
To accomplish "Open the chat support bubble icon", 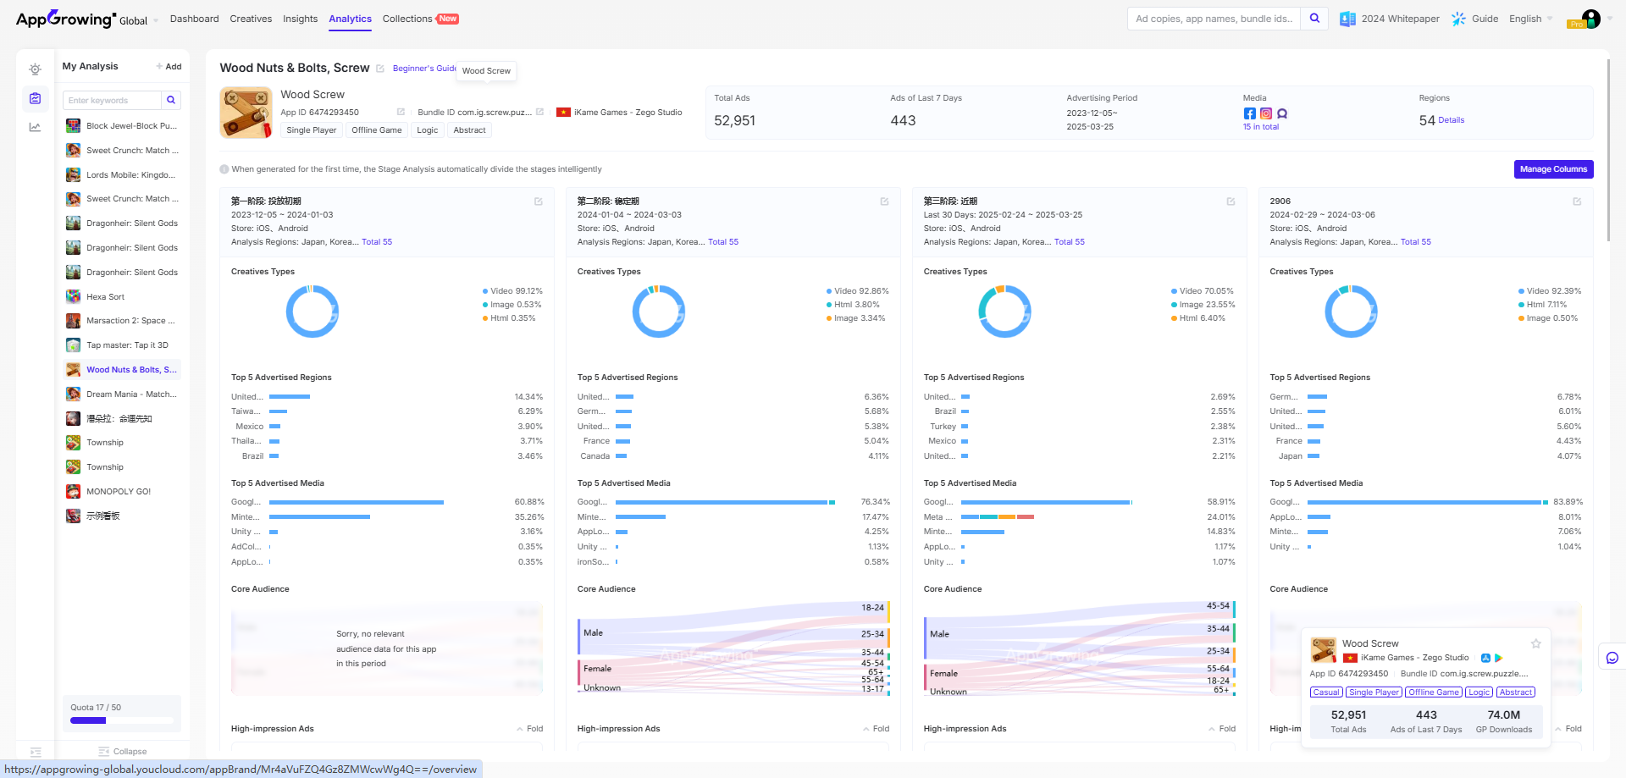I will click(1612, 658).
